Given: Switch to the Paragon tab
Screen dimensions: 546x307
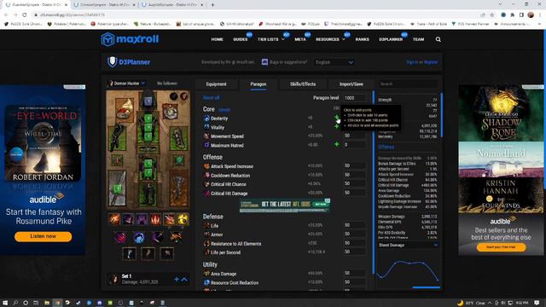Looking at the screenshot, I should tap(258, 84).
